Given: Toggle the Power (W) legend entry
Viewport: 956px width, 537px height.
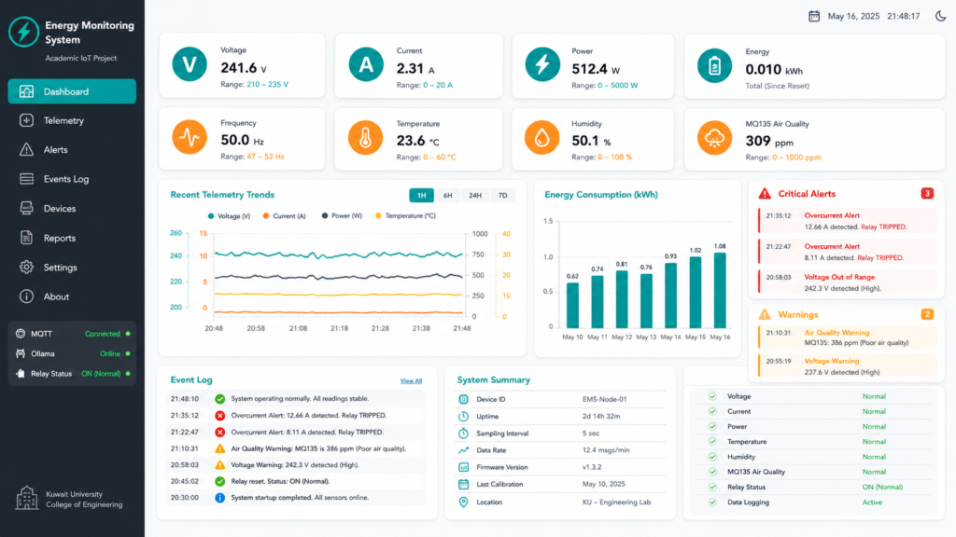Looking at the screenshot, I should 342,216.
